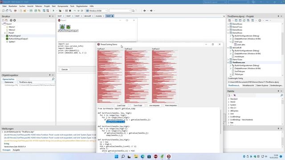Switch to Daten-Explorer tab in Projekt panel
This screenshot has height=160, width=285.
(x=262, y=85)
